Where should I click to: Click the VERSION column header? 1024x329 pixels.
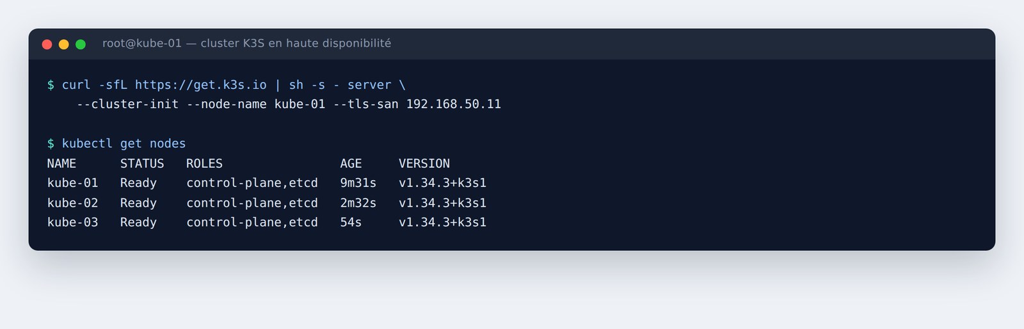tap(424, 164)
